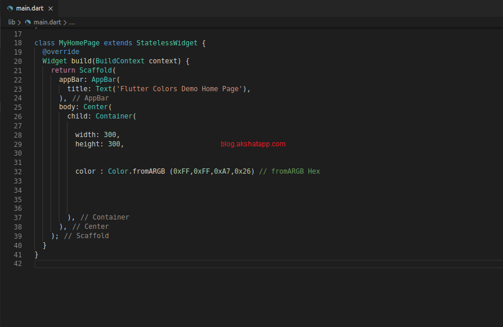Click line number 32 in the gutter
503x327 pixels.
tap(17, 171)
